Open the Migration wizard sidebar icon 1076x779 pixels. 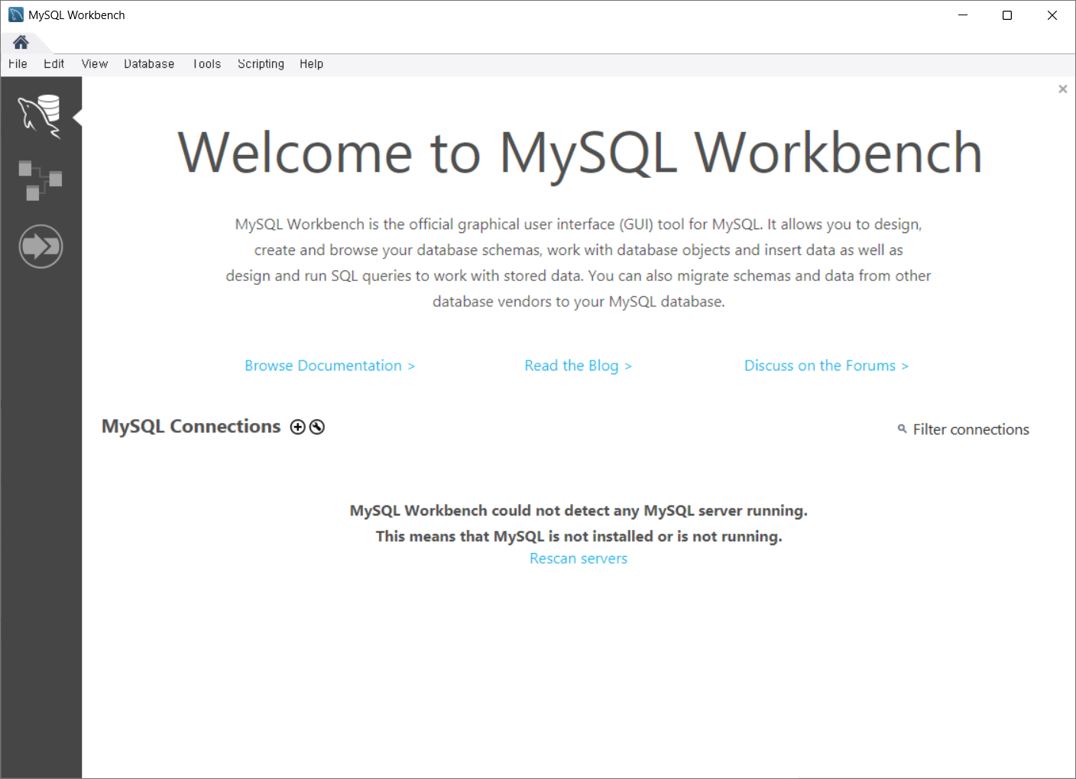[41, 246]
